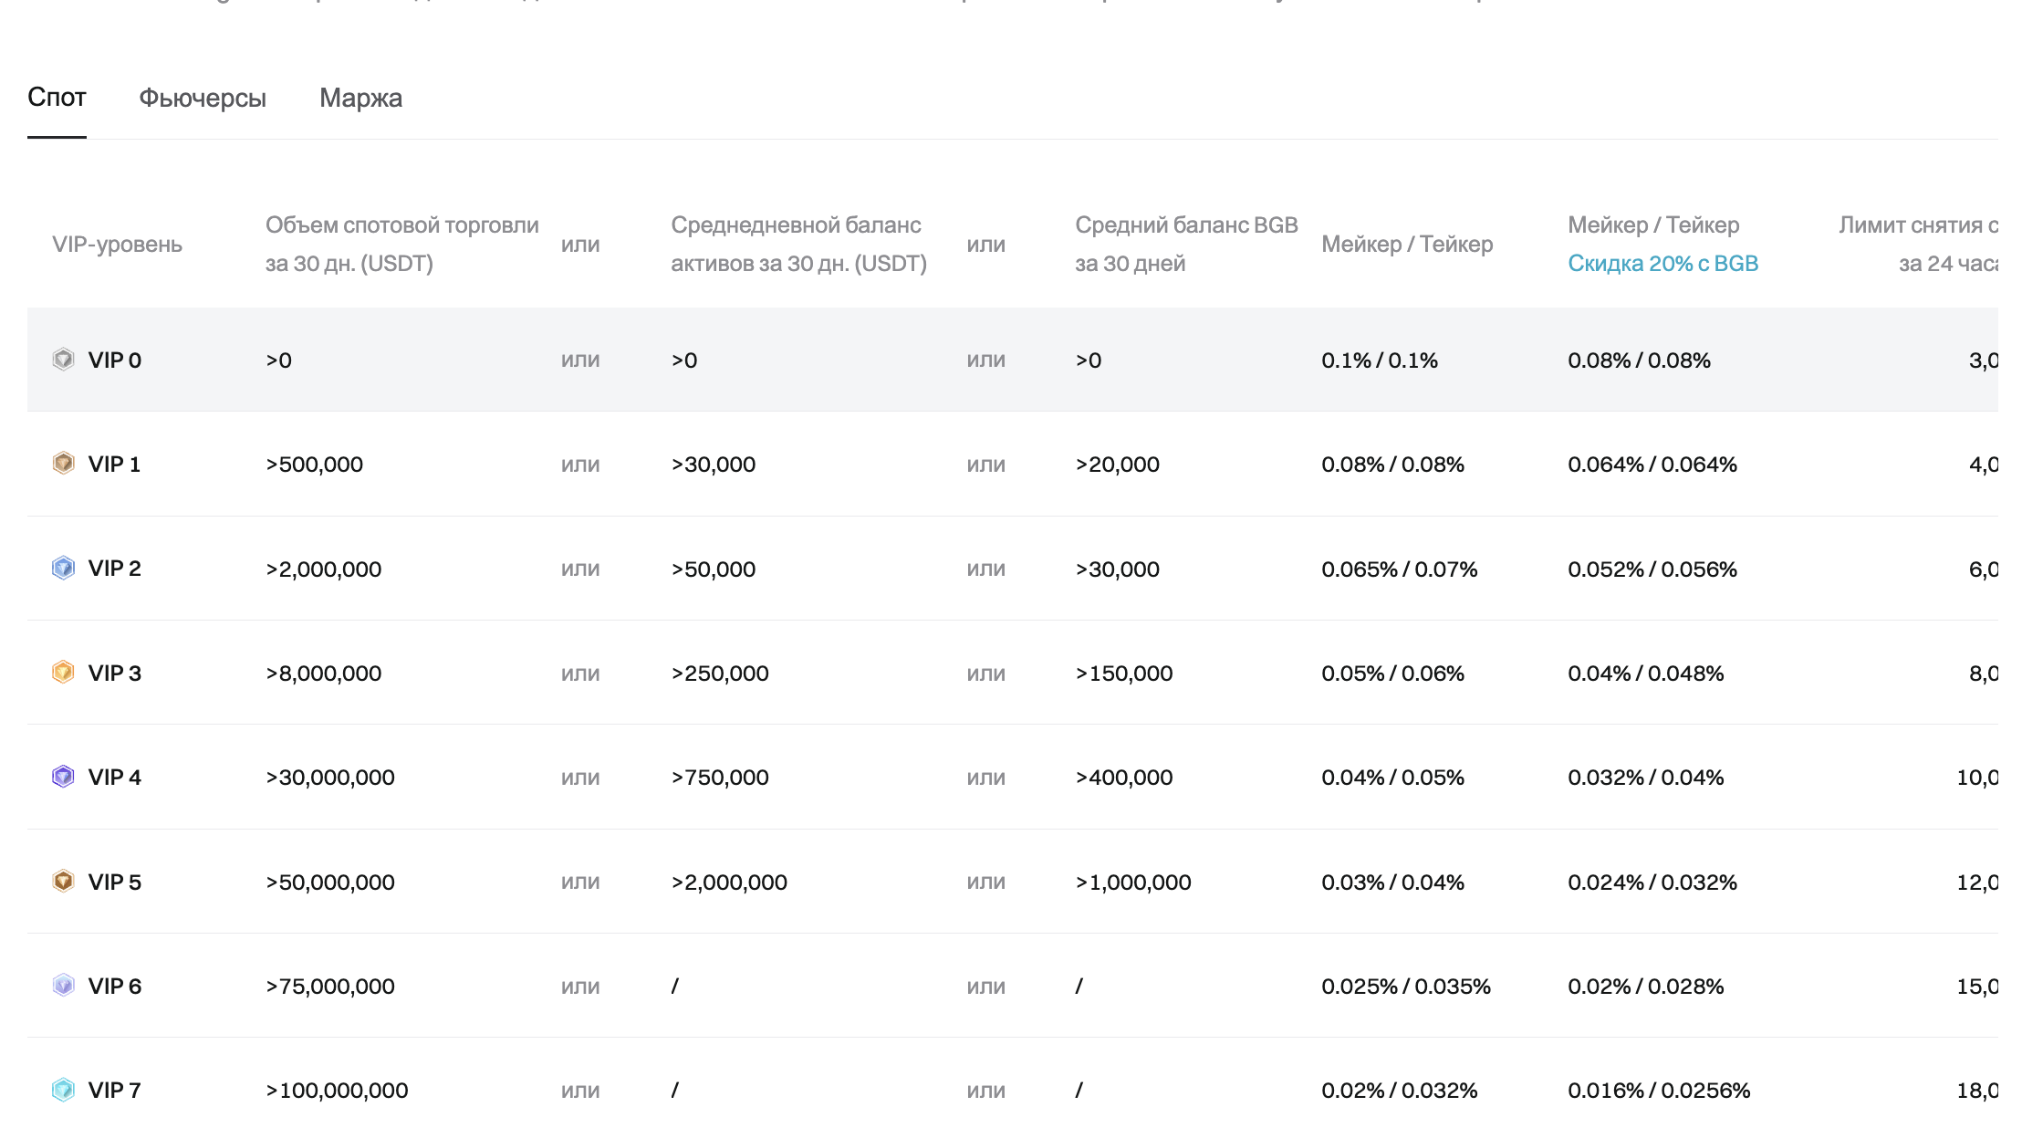Screen dimensions: 2022x1128
Task: Click the VIP 7 level badge icon
Action: pyautogui.click(x=63, y=1089)
